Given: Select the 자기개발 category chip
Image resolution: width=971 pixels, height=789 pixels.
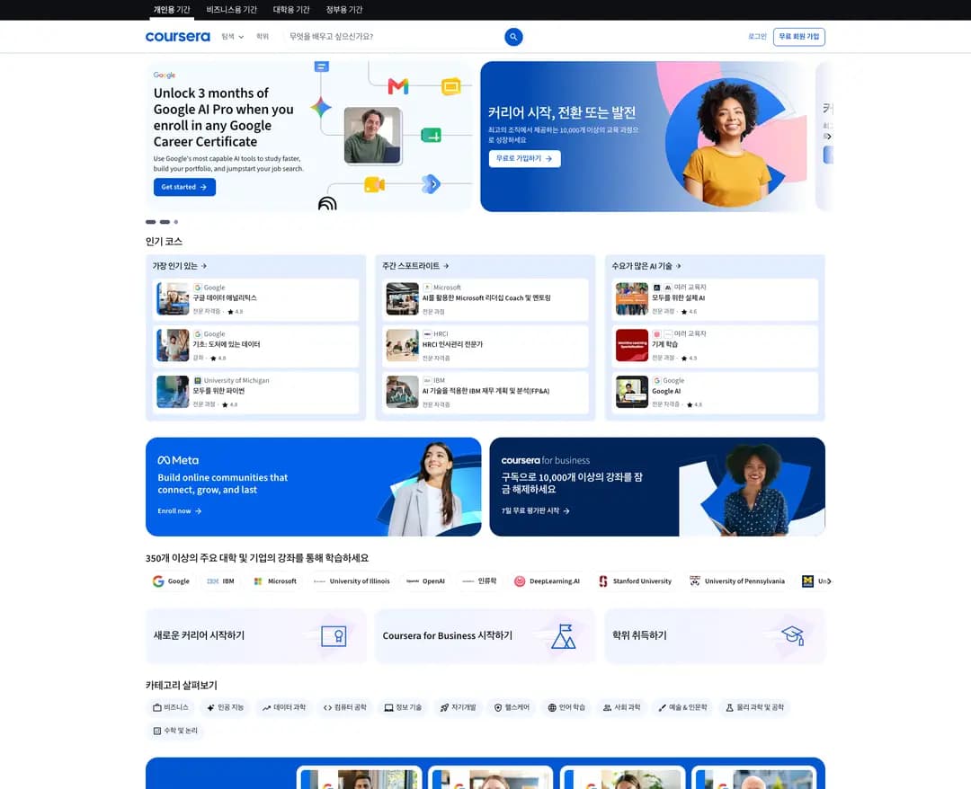Looking at the screenshot, I should click(459, 707).
